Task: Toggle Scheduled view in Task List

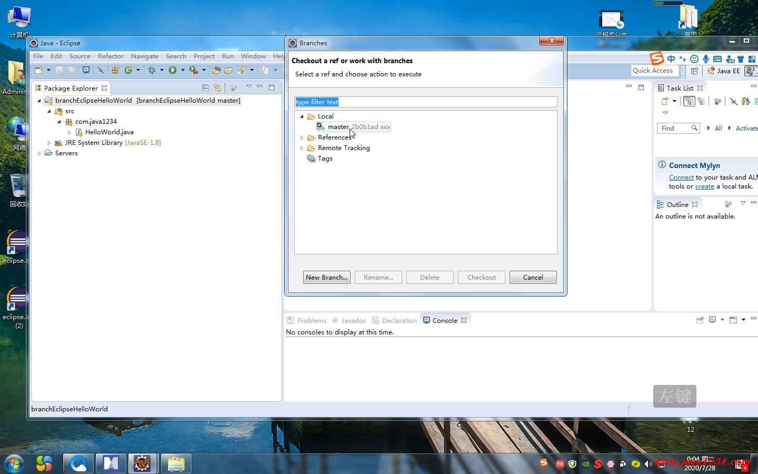Action: pyautogui.click(x=701, y=101)
